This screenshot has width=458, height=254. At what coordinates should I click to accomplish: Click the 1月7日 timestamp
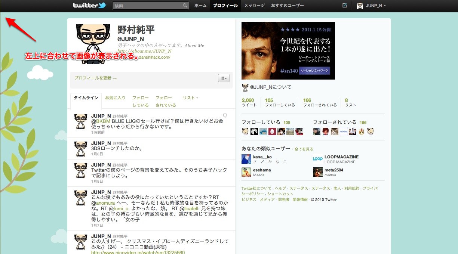[x=97, y=226]
